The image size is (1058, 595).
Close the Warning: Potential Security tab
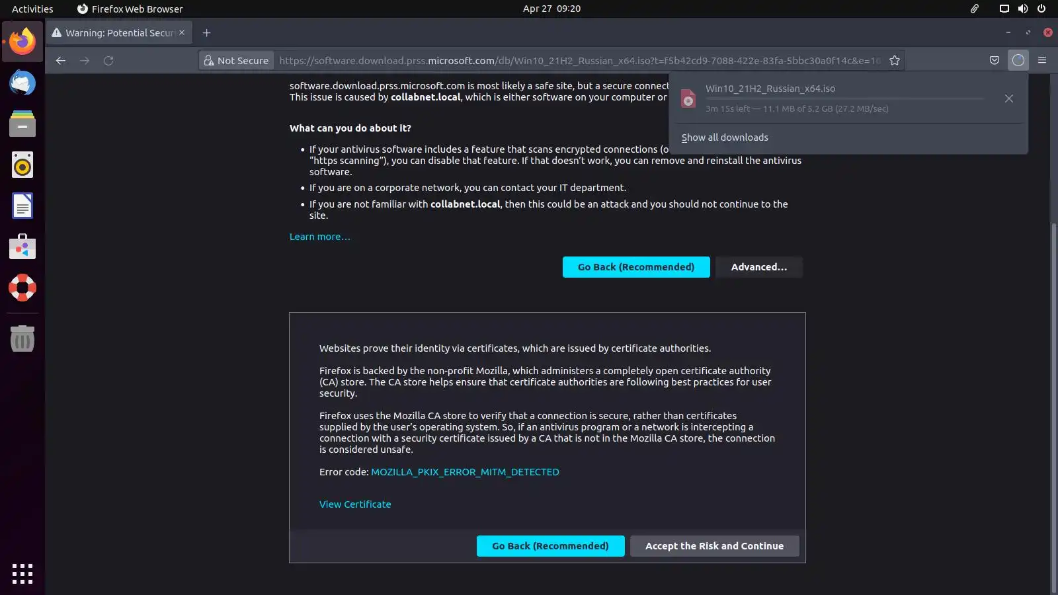tap(182, 32)
